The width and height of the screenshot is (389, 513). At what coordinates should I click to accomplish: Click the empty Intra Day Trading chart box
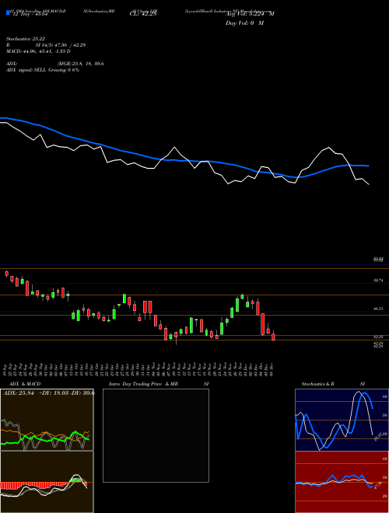pos(156,435)
